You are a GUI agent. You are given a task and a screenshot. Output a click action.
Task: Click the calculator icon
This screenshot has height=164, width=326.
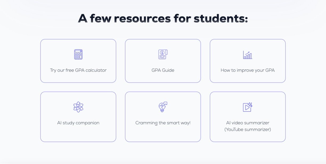coord(78,54)
